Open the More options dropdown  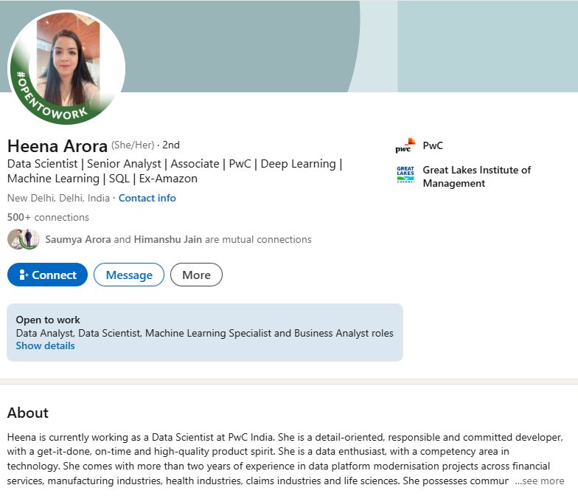[x=196, y=275]
